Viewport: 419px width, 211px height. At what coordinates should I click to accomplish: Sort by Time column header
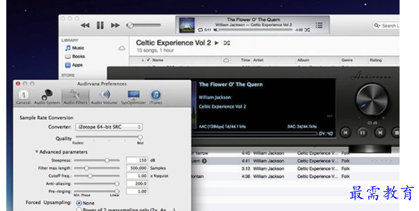(x=245, y=60)
